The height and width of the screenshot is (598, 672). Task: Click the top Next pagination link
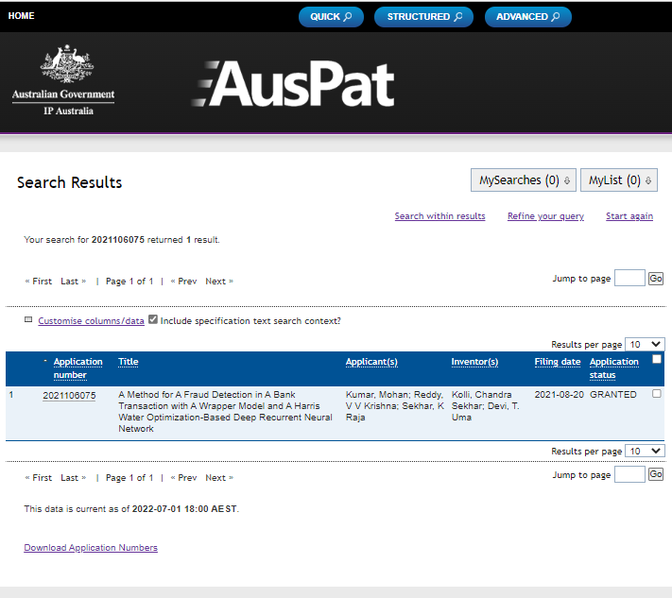(219, 281)
